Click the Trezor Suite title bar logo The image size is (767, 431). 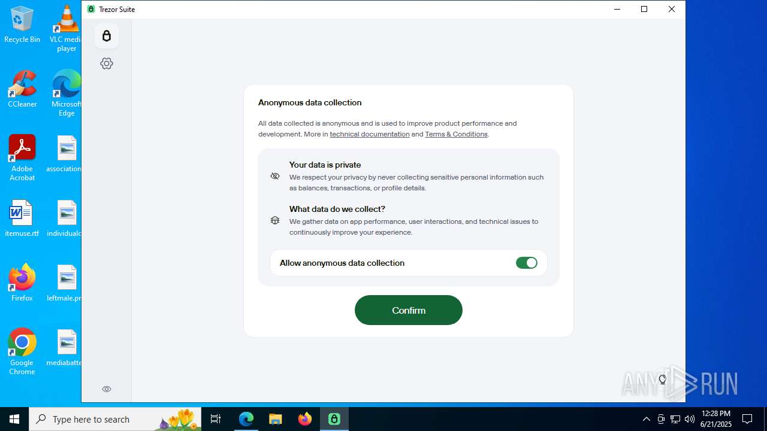(91, 9)
